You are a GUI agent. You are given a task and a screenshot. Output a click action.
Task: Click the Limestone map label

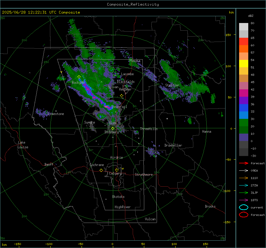tap(56, 114)
